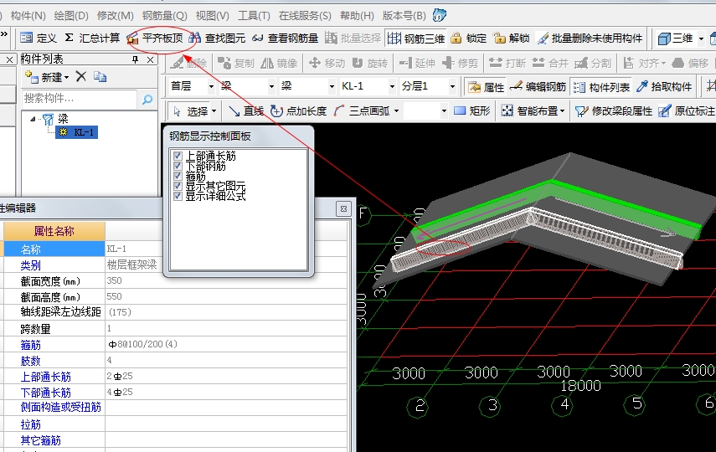Pin the 构件列表 panel
This screenshot has height=452, width=716.
pyautogui.click(x=135, y=59)
